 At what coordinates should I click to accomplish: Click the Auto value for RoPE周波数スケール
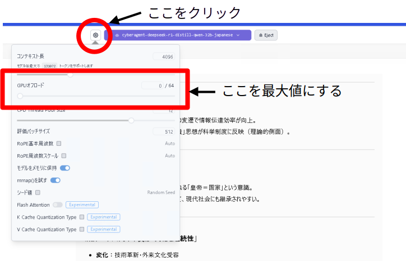tap(170, 156)
